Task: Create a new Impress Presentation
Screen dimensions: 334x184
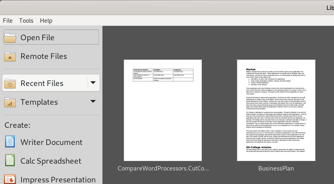Action: (51, 179)
